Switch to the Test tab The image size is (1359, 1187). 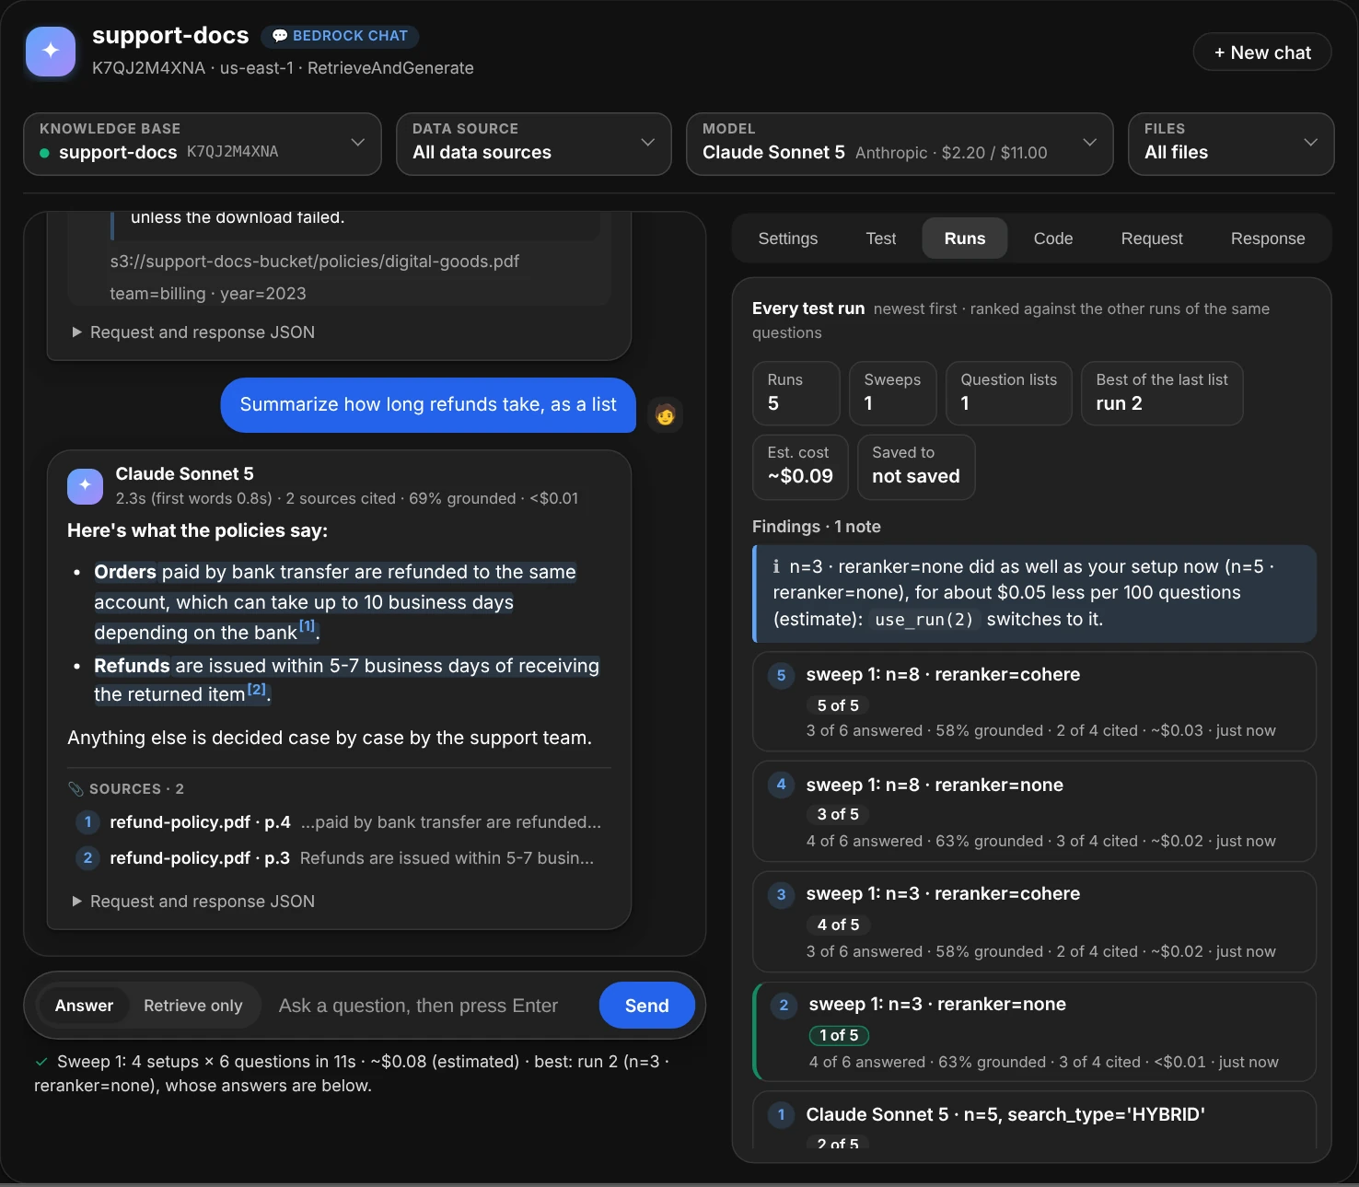pyautogui.click(x=881, y=239)
